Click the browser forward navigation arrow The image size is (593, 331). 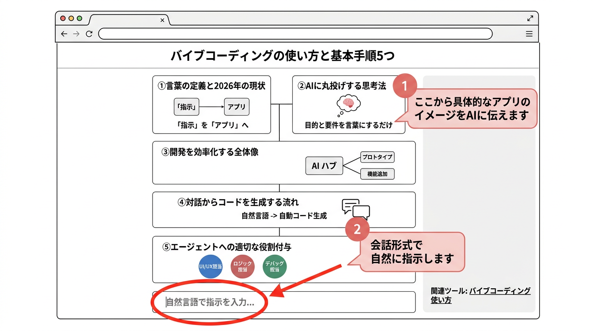pyautogui.click(x=76, y=34)
